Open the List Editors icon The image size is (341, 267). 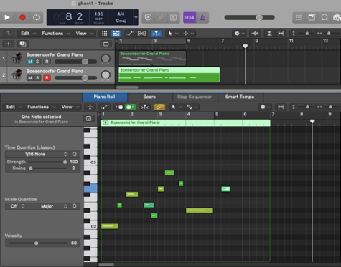[x=299, y=17]
